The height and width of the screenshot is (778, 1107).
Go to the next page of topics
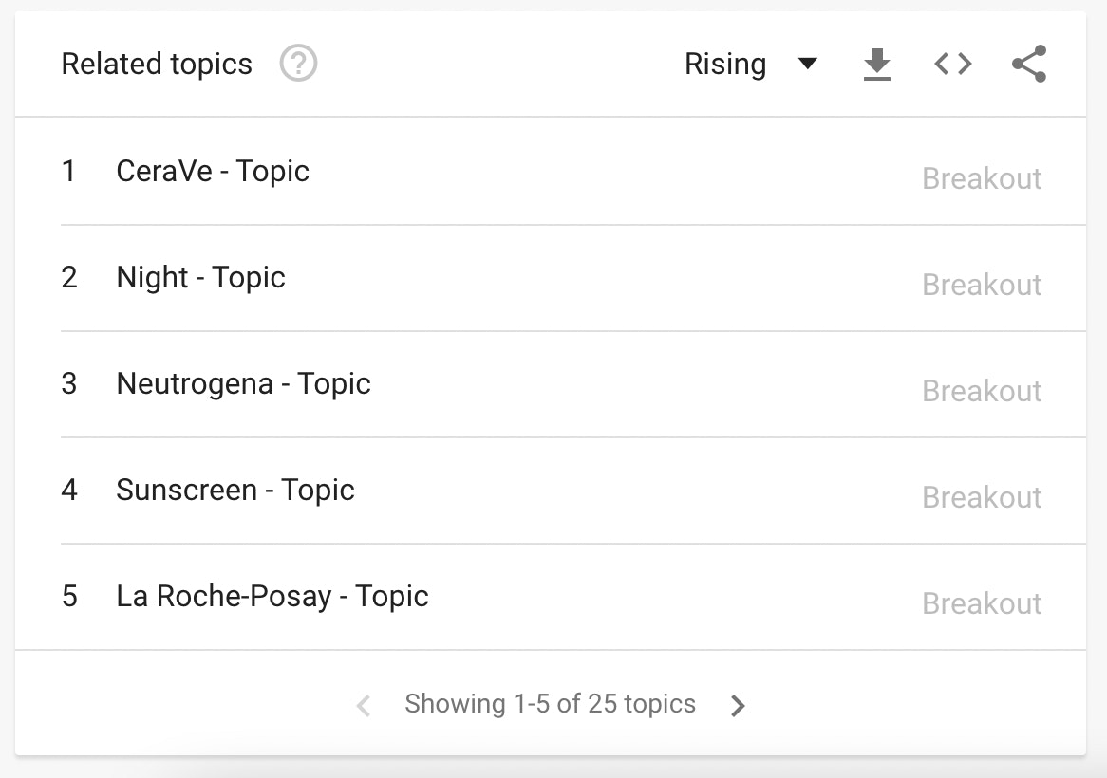click(738, 704)
